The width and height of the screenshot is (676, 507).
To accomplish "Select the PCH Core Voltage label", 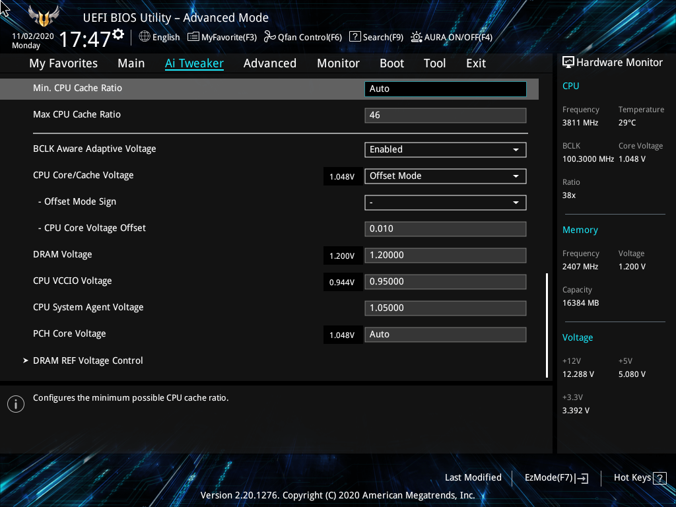I will coord(69,333).
